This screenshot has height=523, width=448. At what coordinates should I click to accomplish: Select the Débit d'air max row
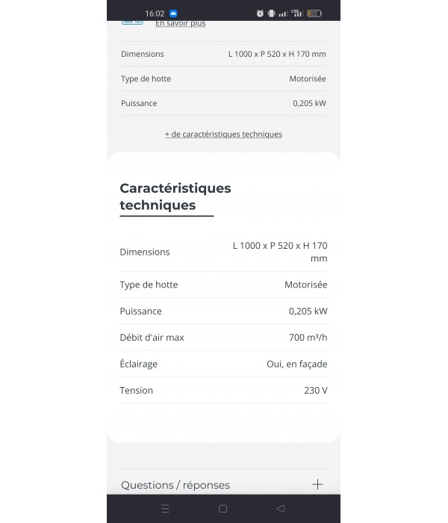[223, 338]
